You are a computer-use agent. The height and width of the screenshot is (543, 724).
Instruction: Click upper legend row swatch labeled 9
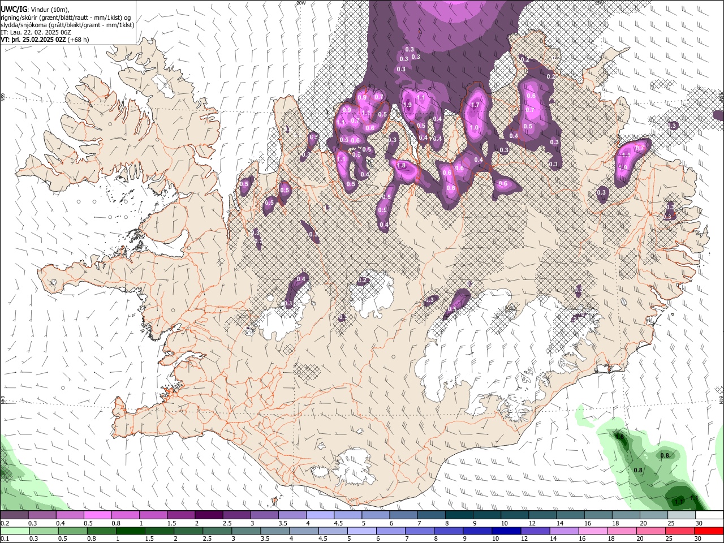[486, 515]
